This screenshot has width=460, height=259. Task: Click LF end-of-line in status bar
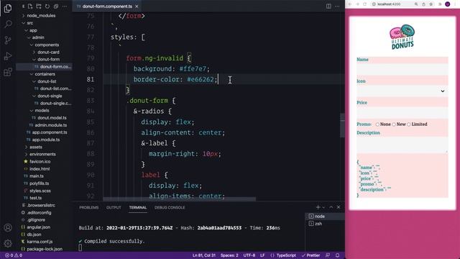coord(262,255)
